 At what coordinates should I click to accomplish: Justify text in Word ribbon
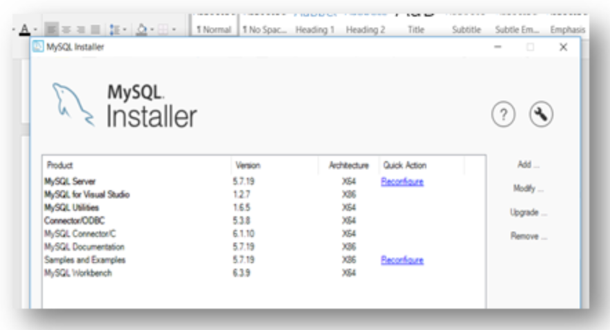(95, 30)
